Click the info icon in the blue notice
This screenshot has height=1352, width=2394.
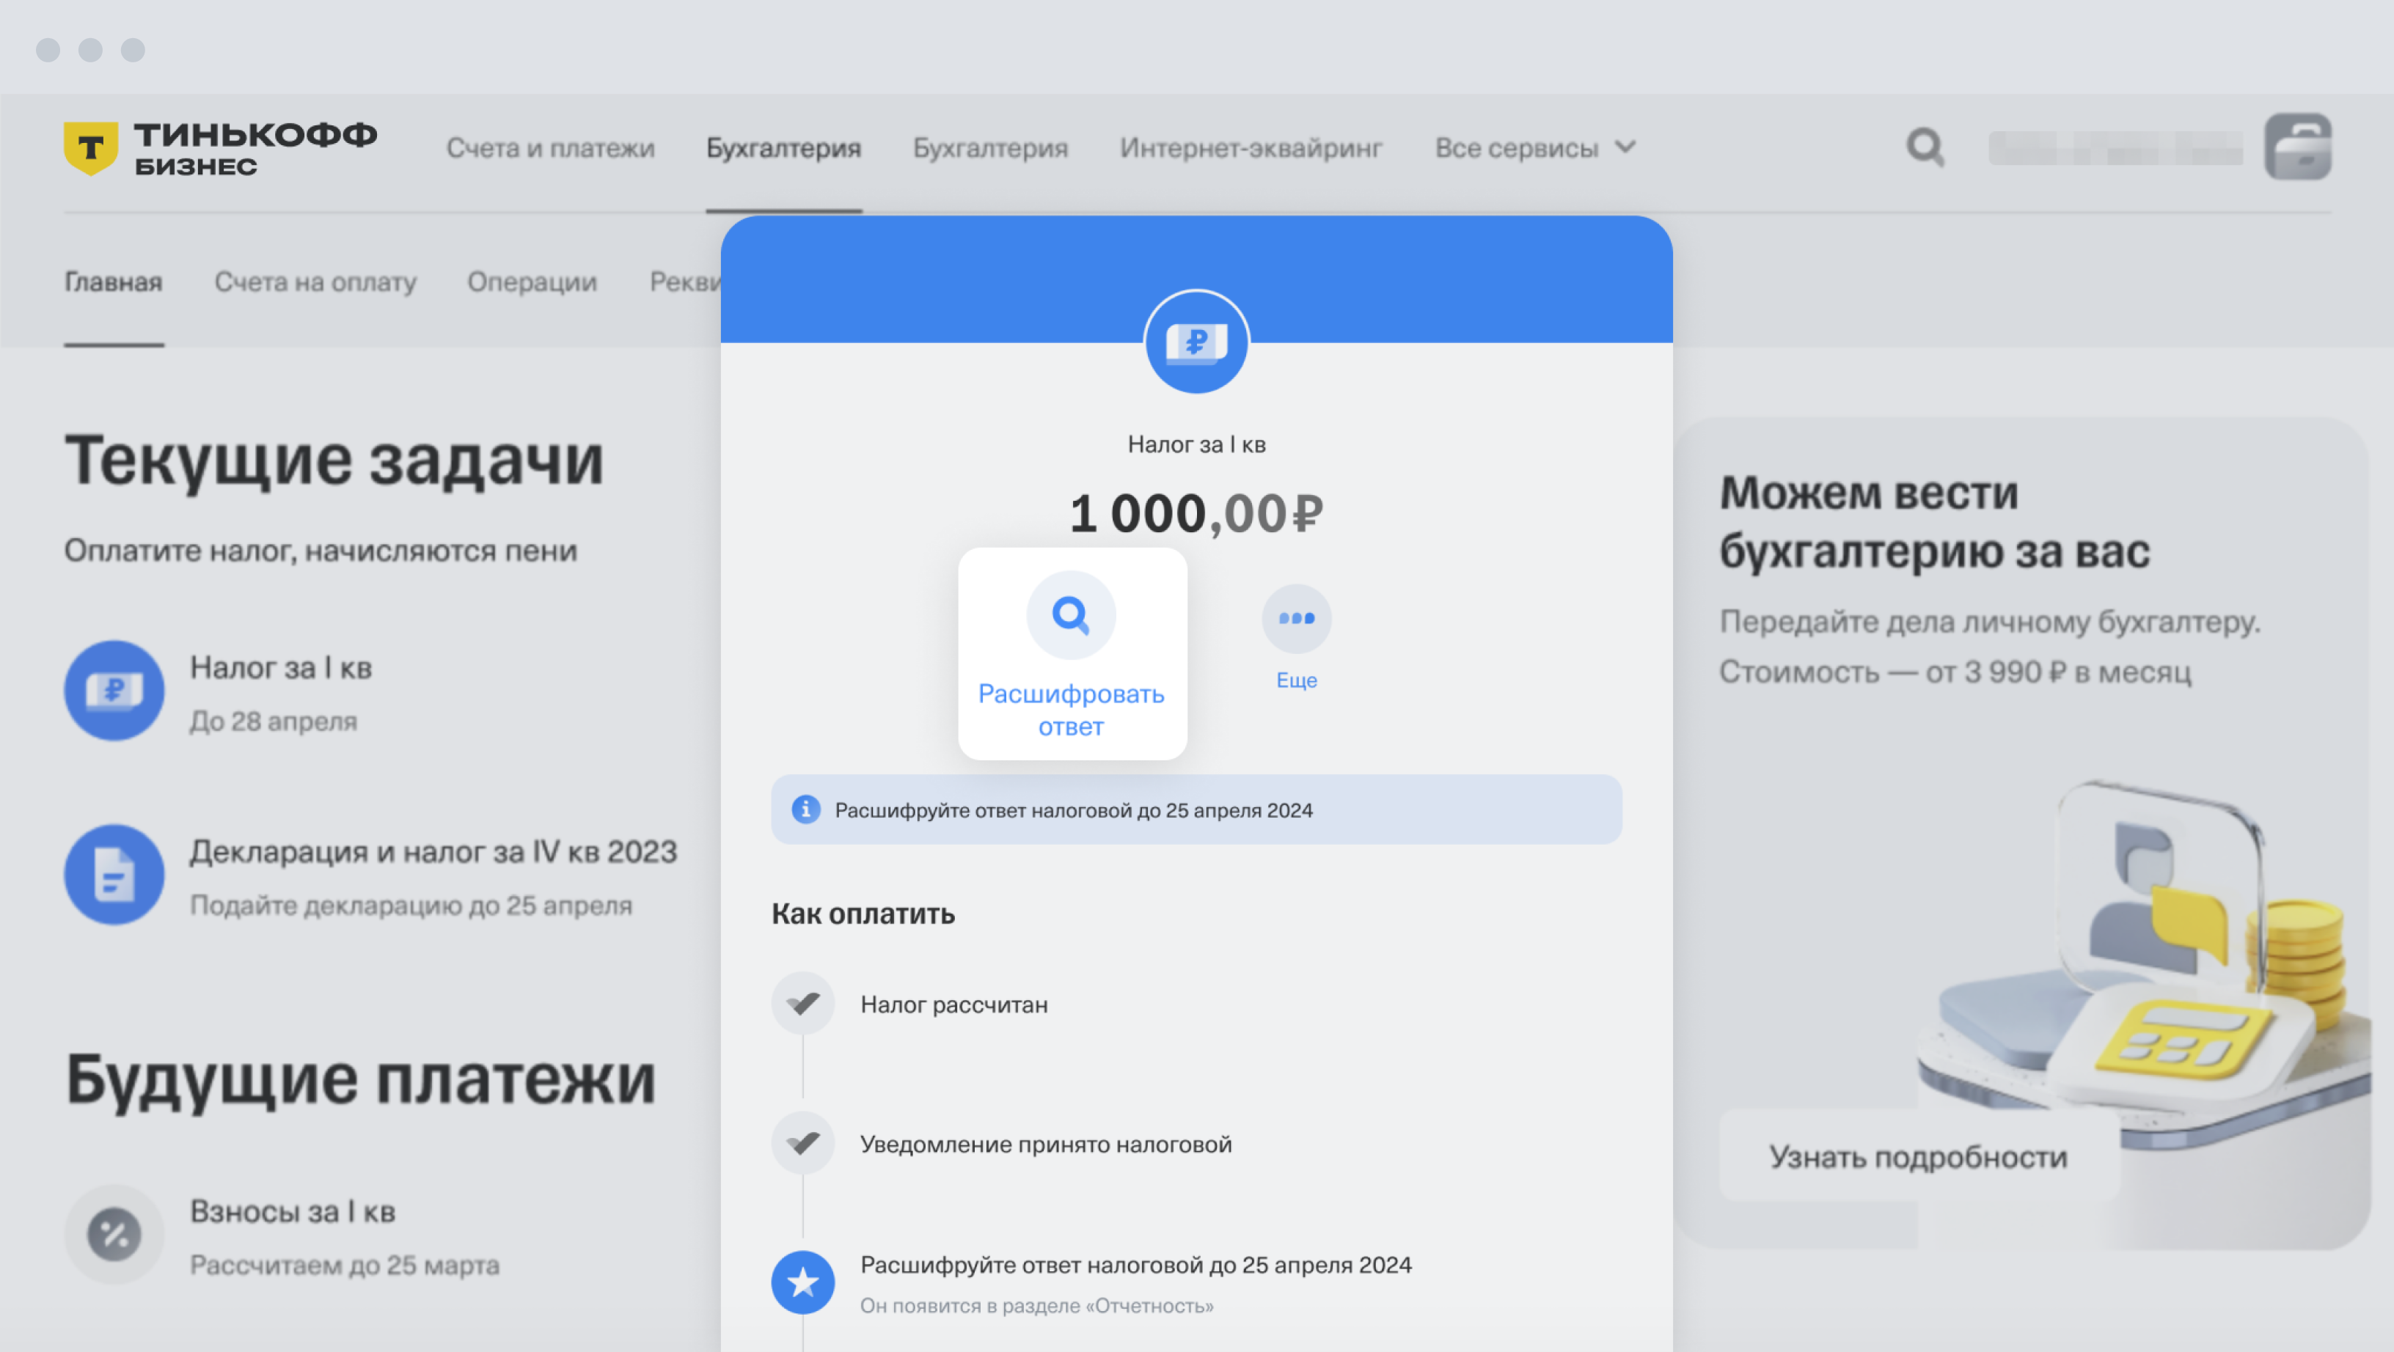click(806, 809)
